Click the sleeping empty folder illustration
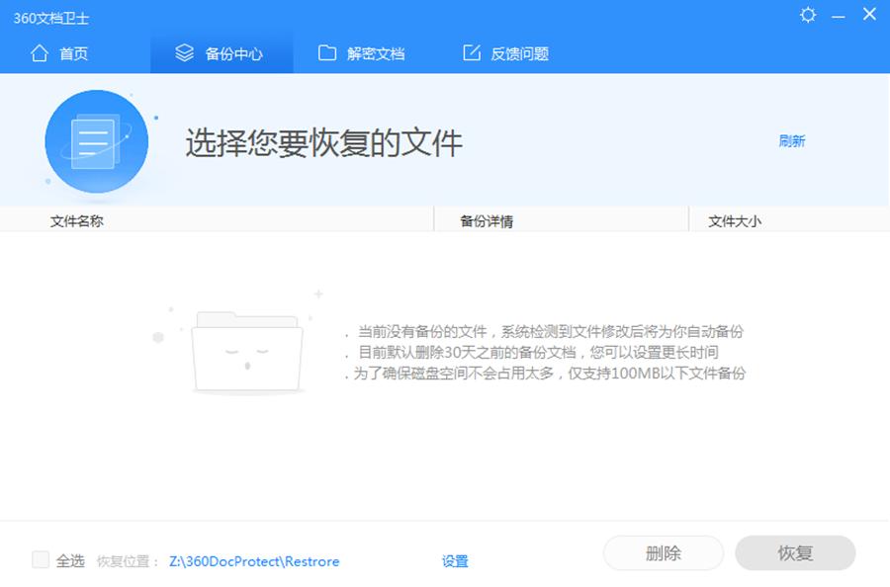Image resolution: width=890 pixels, height=587 pixels. click(x=245, y=352)
